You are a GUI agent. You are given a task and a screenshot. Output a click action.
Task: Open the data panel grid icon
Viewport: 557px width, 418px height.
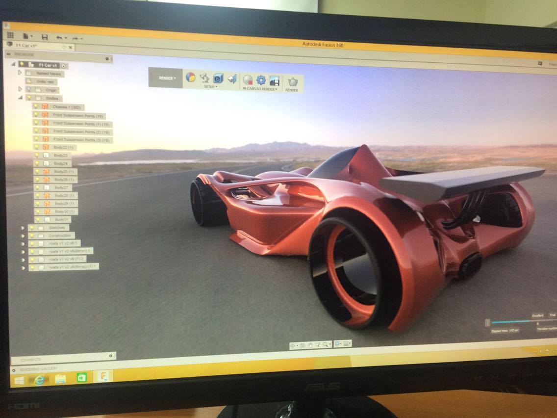(x=10, y=35)
